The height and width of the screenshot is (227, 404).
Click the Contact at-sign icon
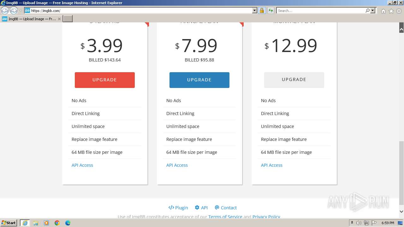point(217,207)
